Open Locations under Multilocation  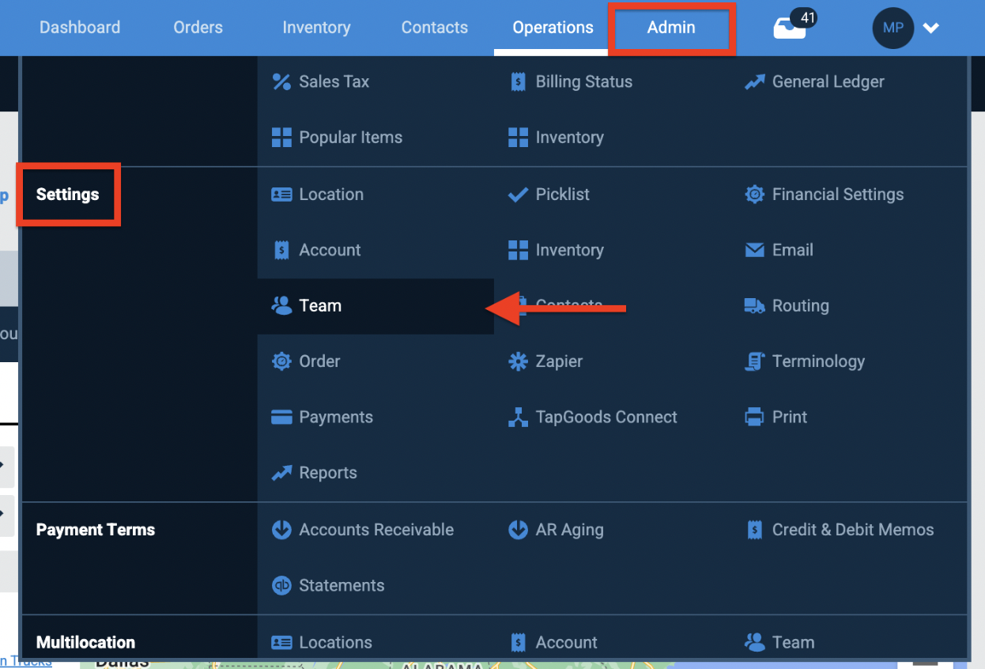[335, 643]
